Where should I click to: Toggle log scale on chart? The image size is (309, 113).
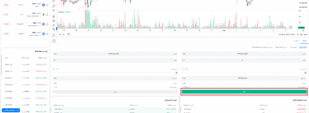[x=301, y=34]
